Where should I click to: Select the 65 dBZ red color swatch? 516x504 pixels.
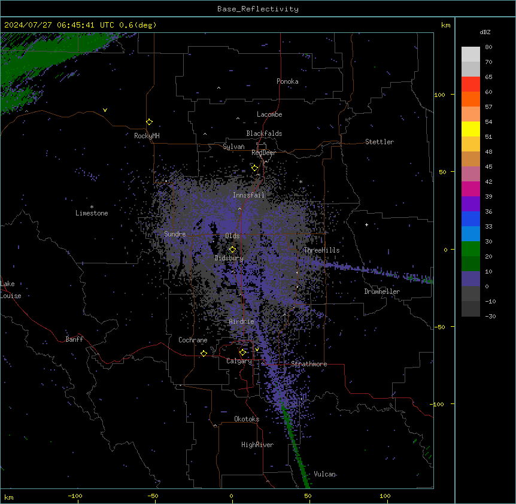[471, 84]
